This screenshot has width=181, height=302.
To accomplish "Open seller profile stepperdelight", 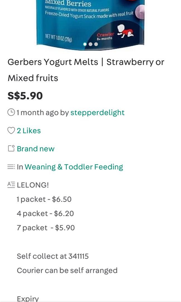I will 98,112.
